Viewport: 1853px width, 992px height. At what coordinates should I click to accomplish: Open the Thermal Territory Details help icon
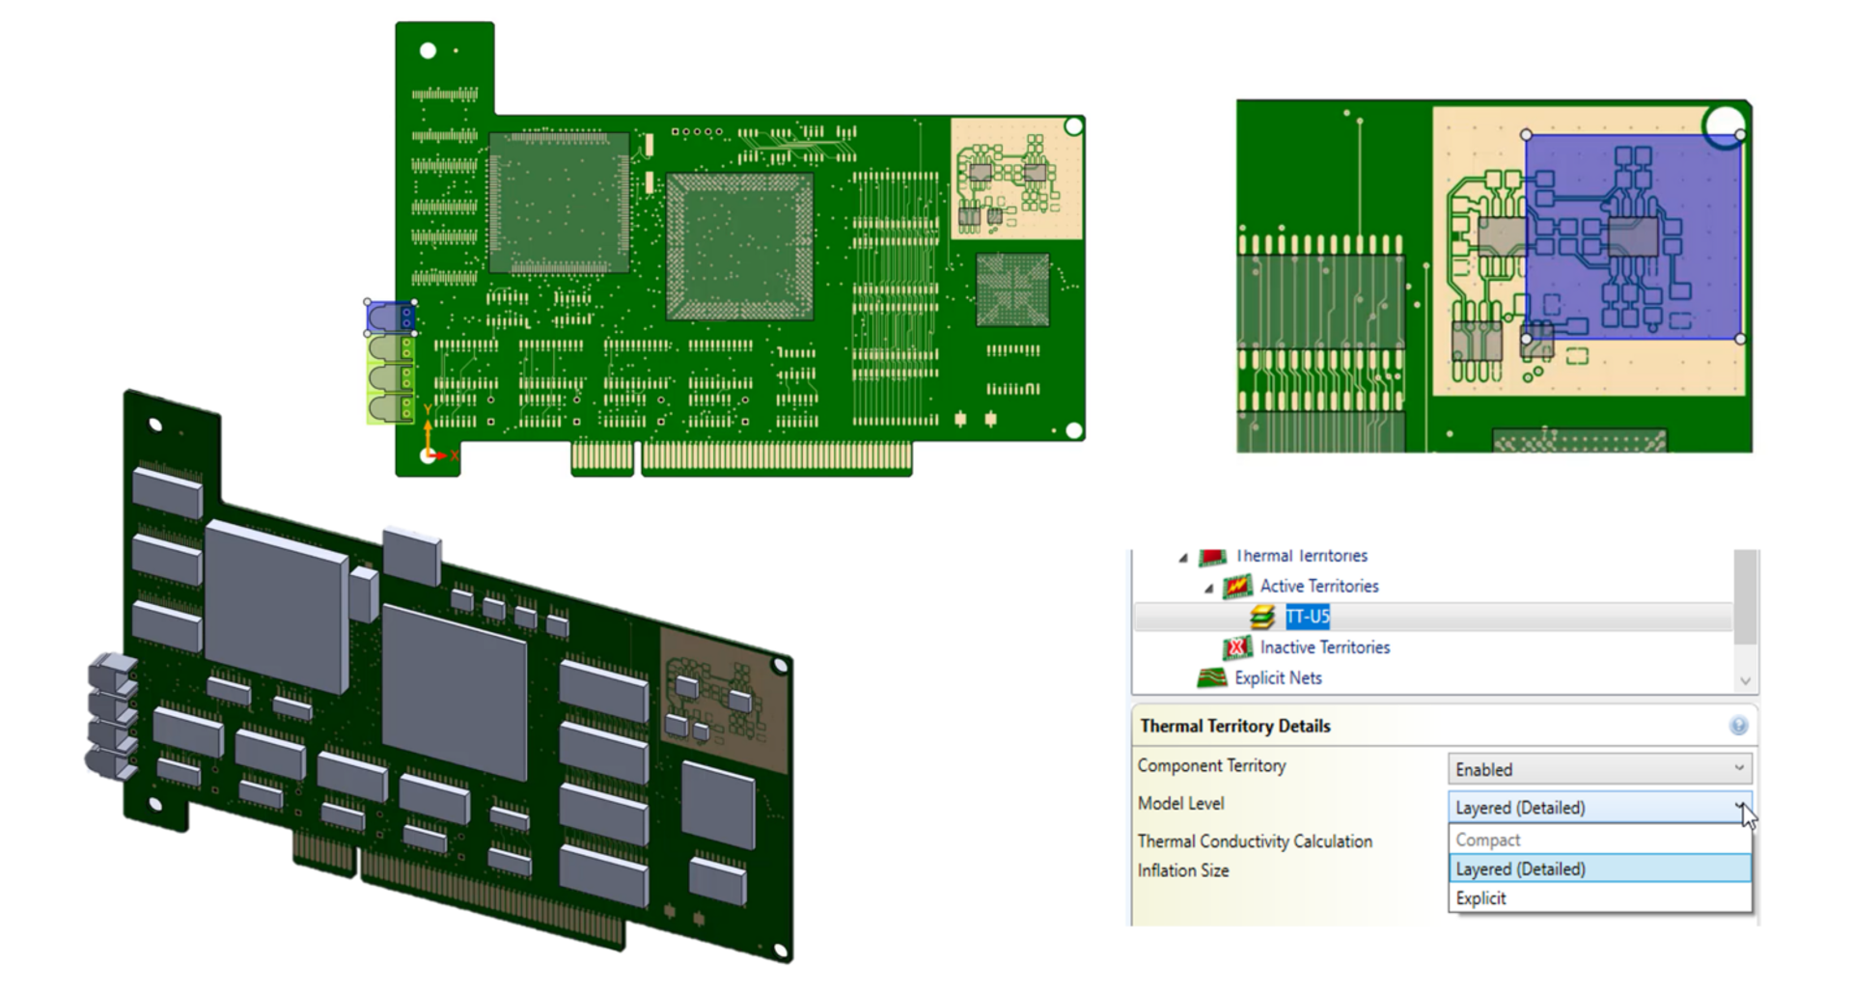coord(1738,727)
